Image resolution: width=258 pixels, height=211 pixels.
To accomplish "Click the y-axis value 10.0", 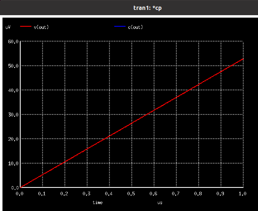I will (13, 163).
